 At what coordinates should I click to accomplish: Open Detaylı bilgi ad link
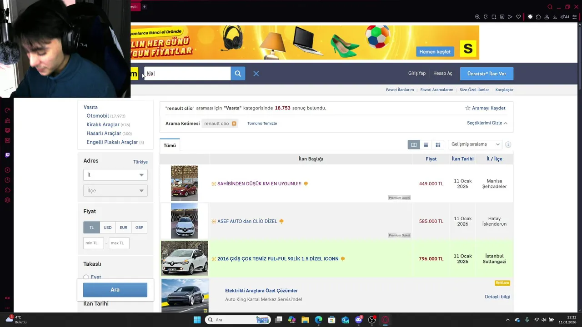[497, 297]
